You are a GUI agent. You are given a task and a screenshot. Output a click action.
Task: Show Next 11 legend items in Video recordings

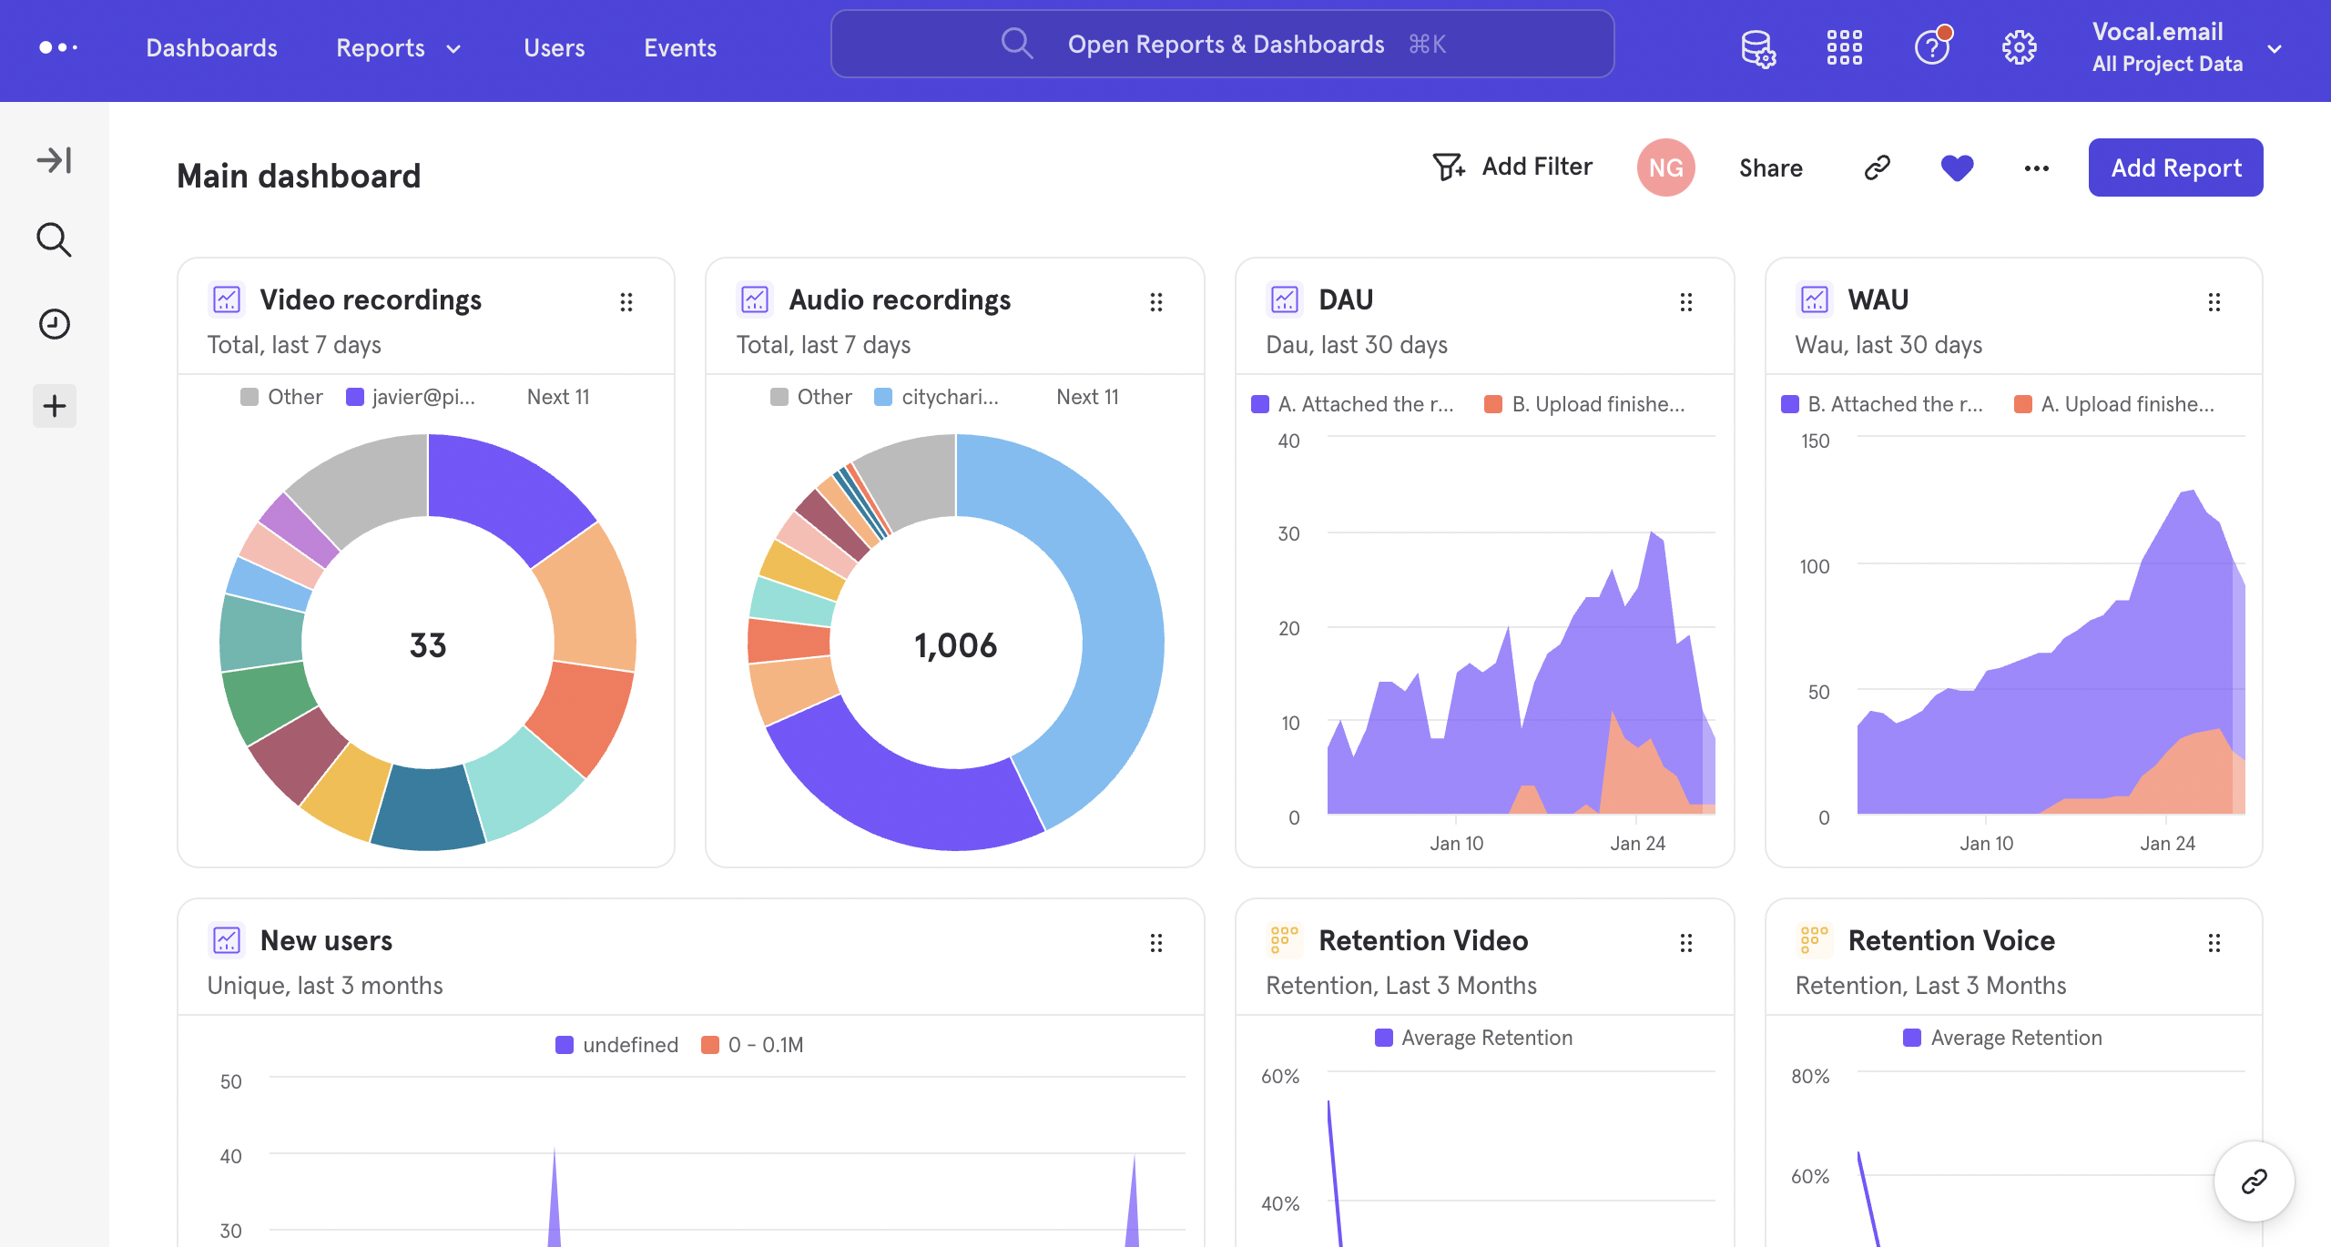[x=558, y=397]
